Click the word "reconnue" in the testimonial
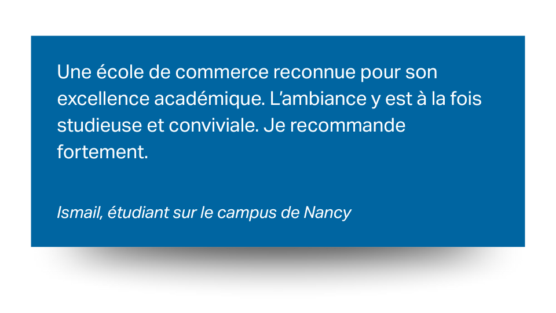The width and height of the screenshot is (556, 313). (314, 72)
